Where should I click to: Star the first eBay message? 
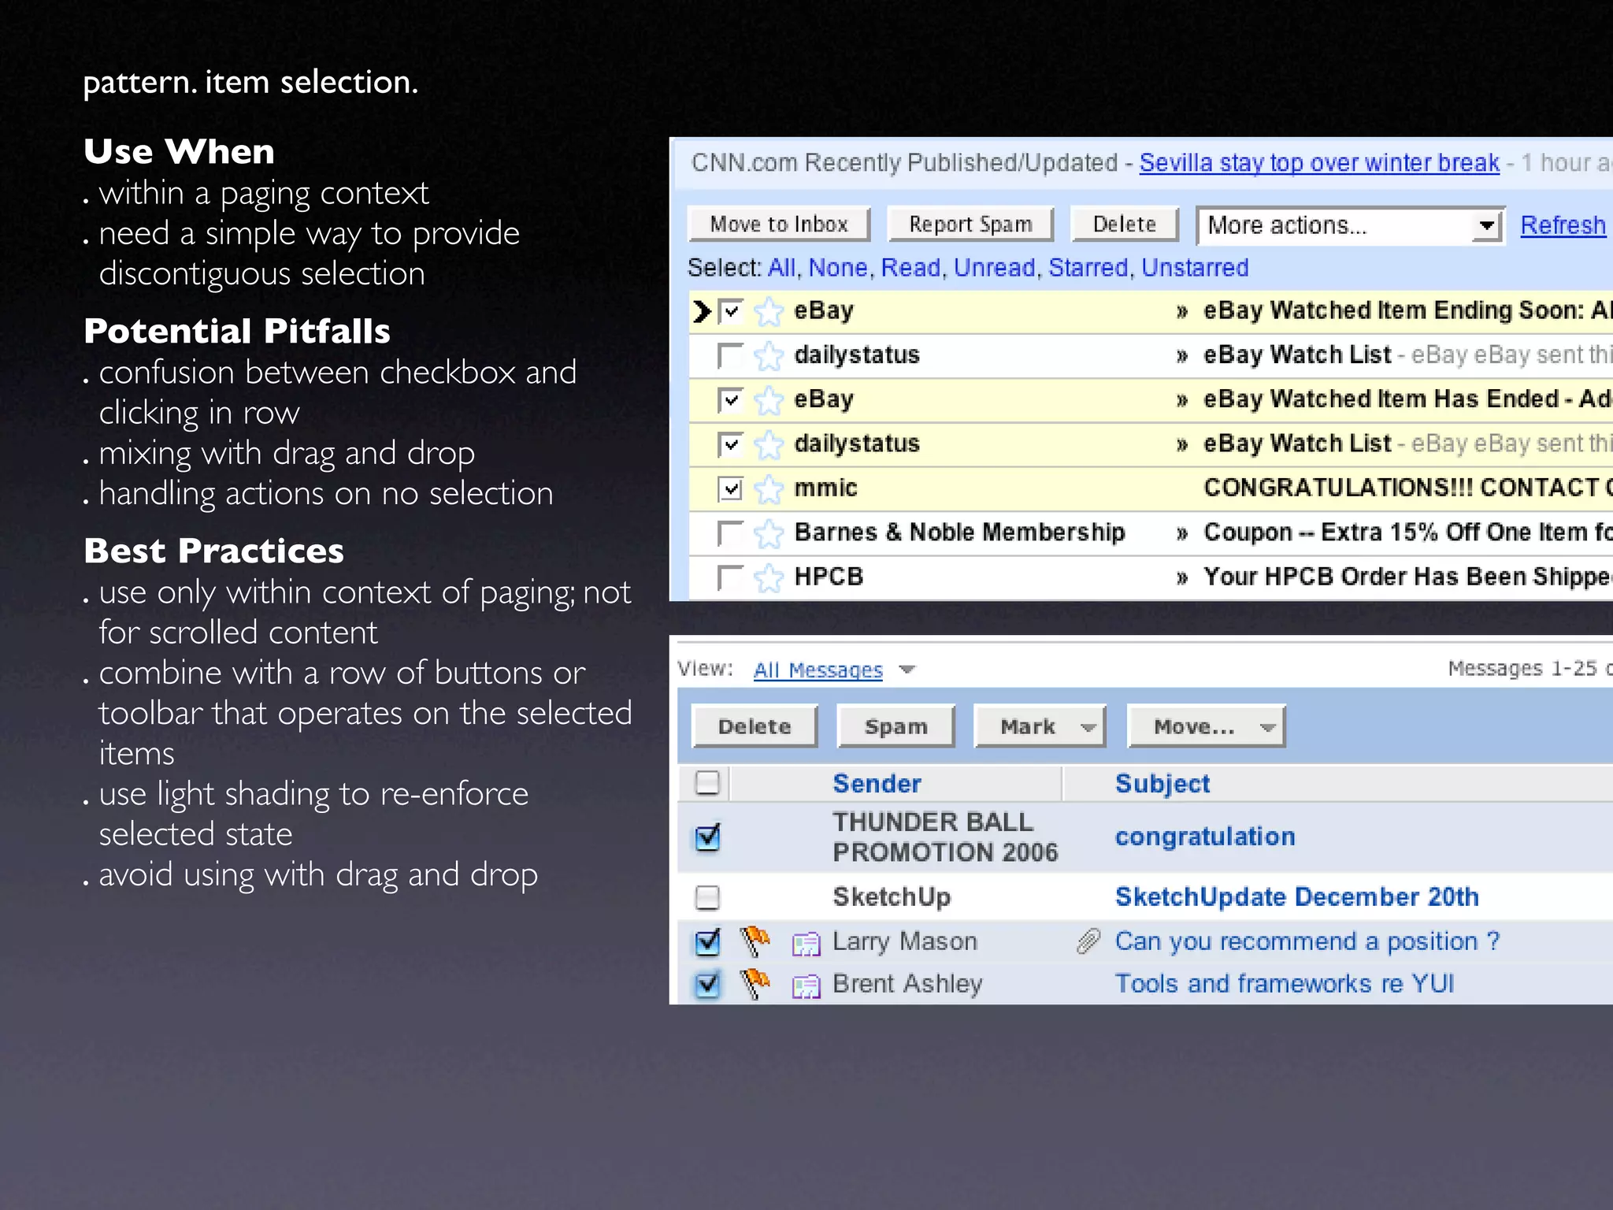click(x=769, y=312)
